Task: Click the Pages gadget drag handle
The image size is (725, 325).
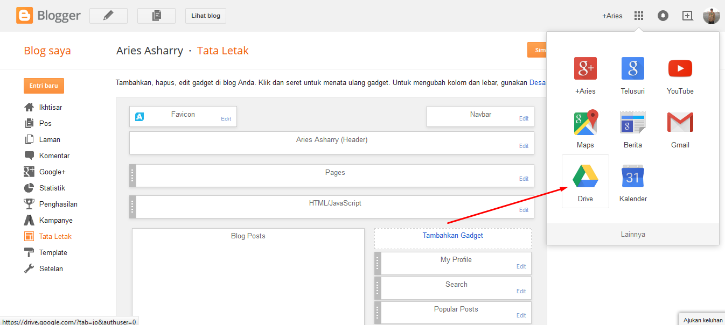Action: tap(133, 175)
